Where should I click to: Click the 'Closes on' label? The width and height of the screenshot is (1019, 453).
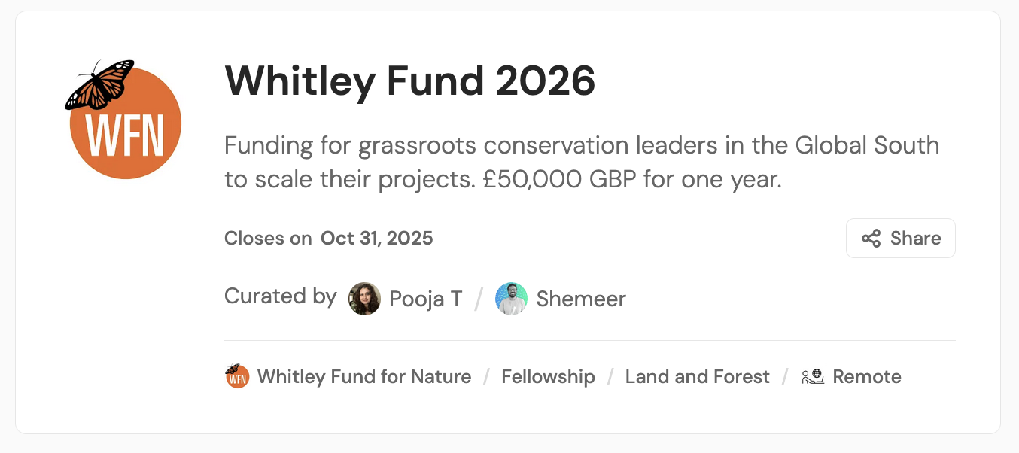[268, 239]
